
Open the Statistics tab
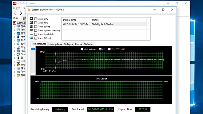(x=89, y=44)
